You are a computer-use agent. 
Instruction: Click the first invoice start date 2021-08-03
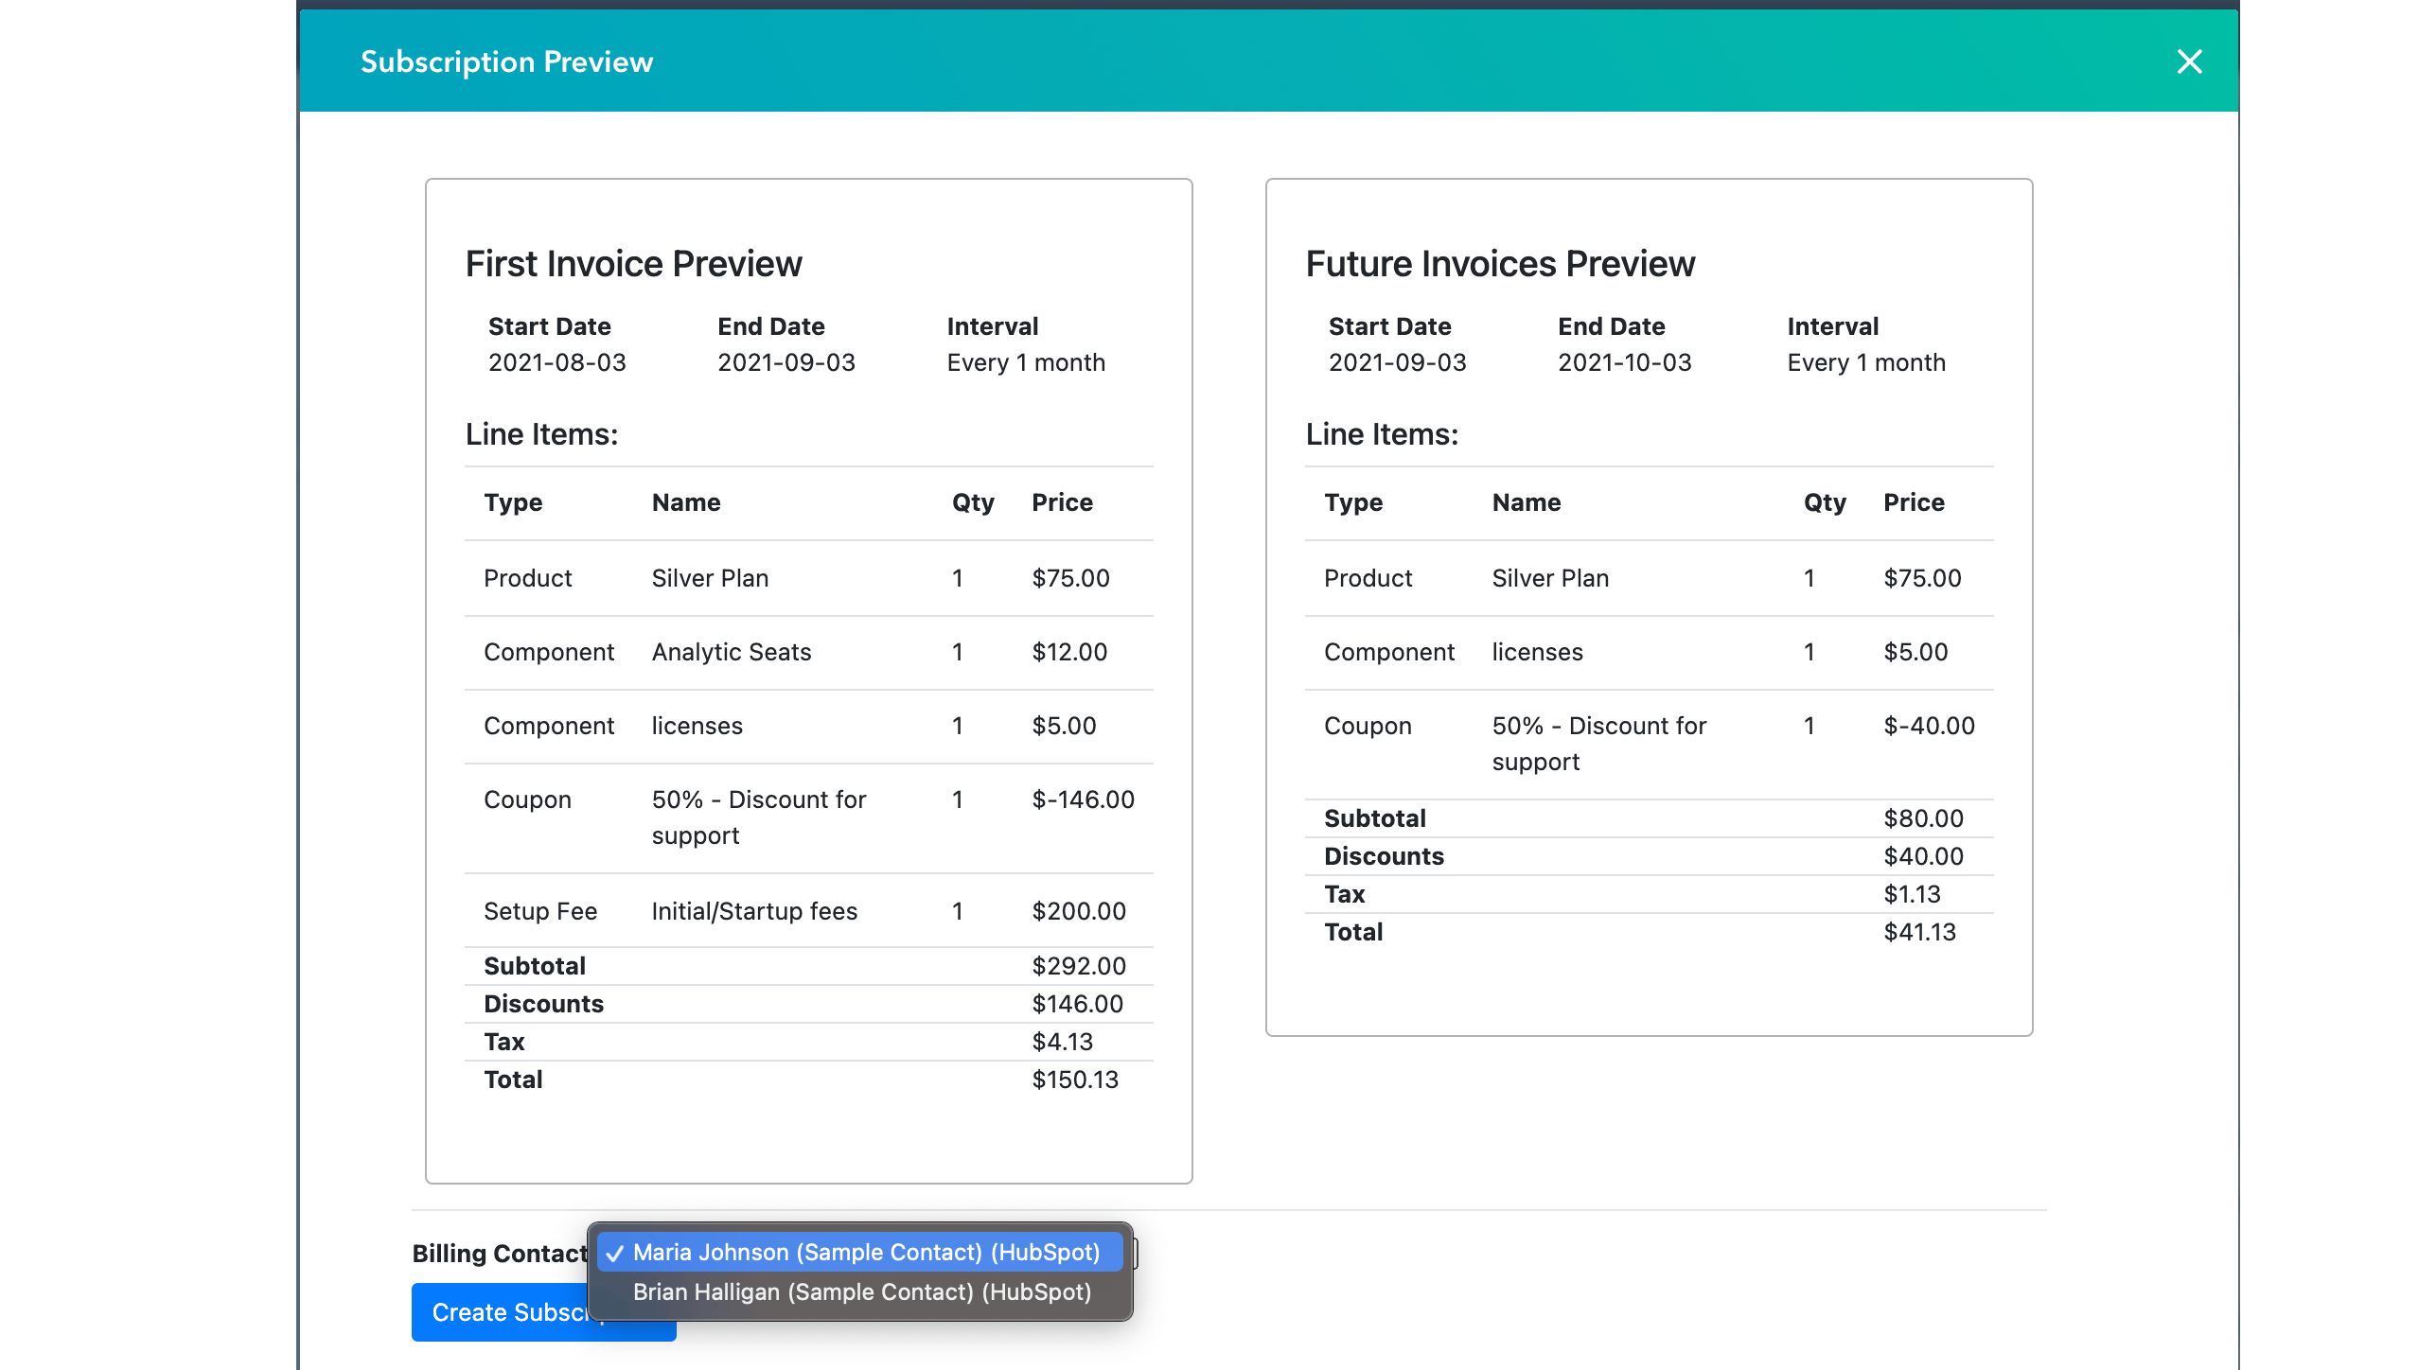pos(556,362)
